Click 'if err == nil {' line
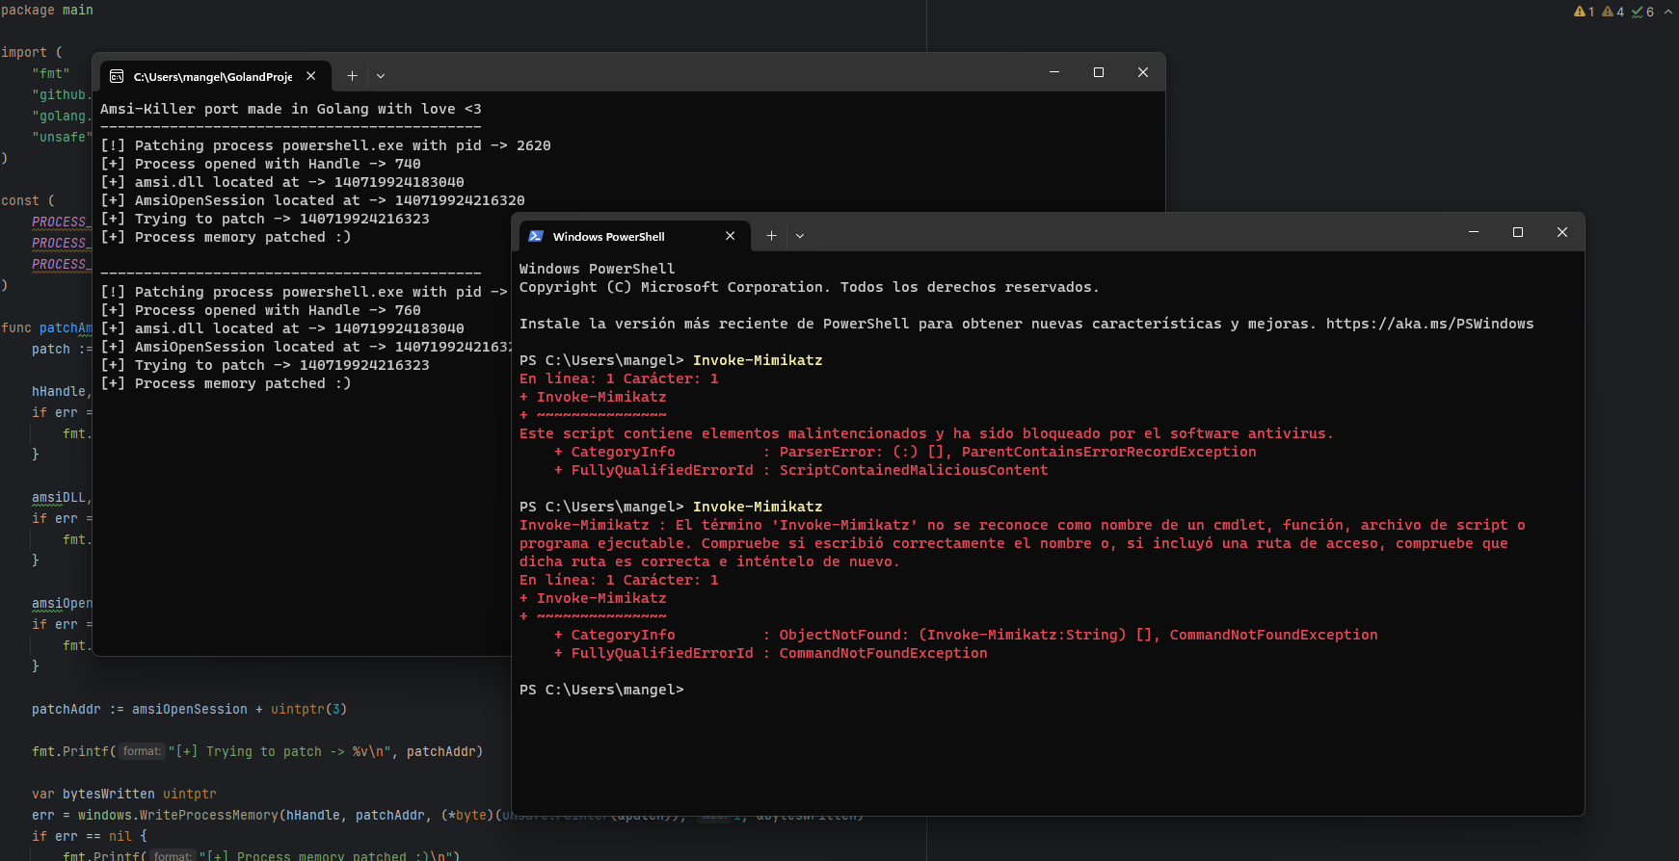Viewport: 1679px width, 861px height. click(x=90, y=836)
